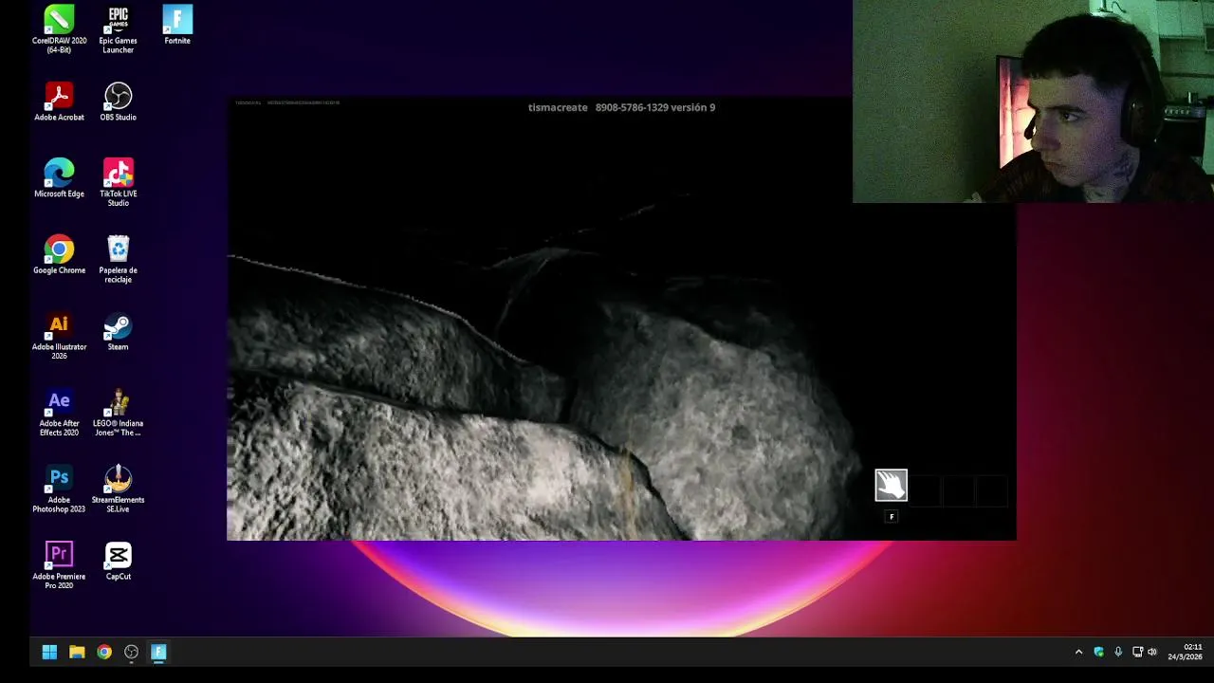
Task: Open OBS Studio from taskbar
Action: pyautogui.click(x=132, y=652)
